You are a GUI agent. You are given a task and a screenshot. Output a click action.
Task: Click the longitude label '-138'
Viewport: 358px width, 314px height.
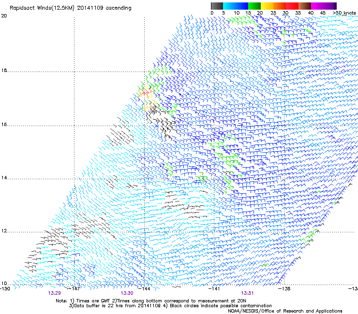coord(284,289)
